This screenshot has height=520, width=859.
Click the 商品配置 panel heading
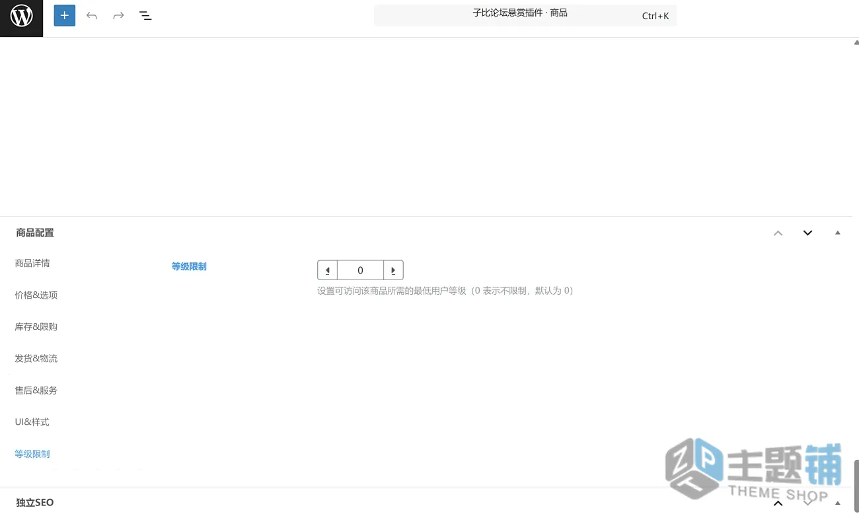pyautogui.click(x=35, y=233)
